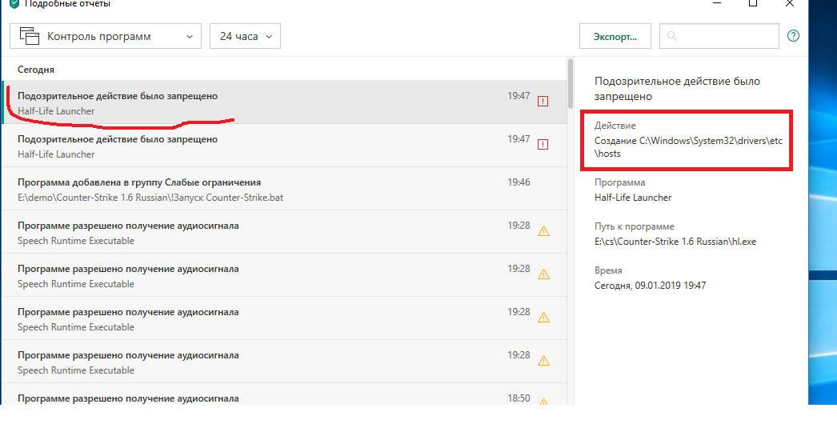This screenshot has width=837, height=432.
Task: Click the red alert icon on the second Half-Life Launcher entry
Action: point(543,144)
